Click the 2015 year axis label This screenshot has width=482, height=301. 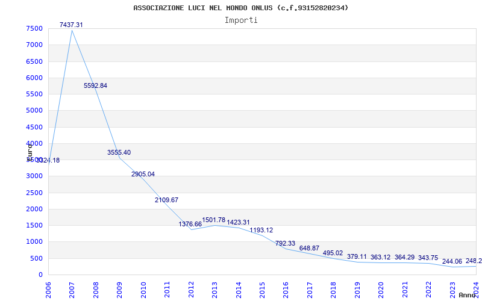[x=262, y=290]
